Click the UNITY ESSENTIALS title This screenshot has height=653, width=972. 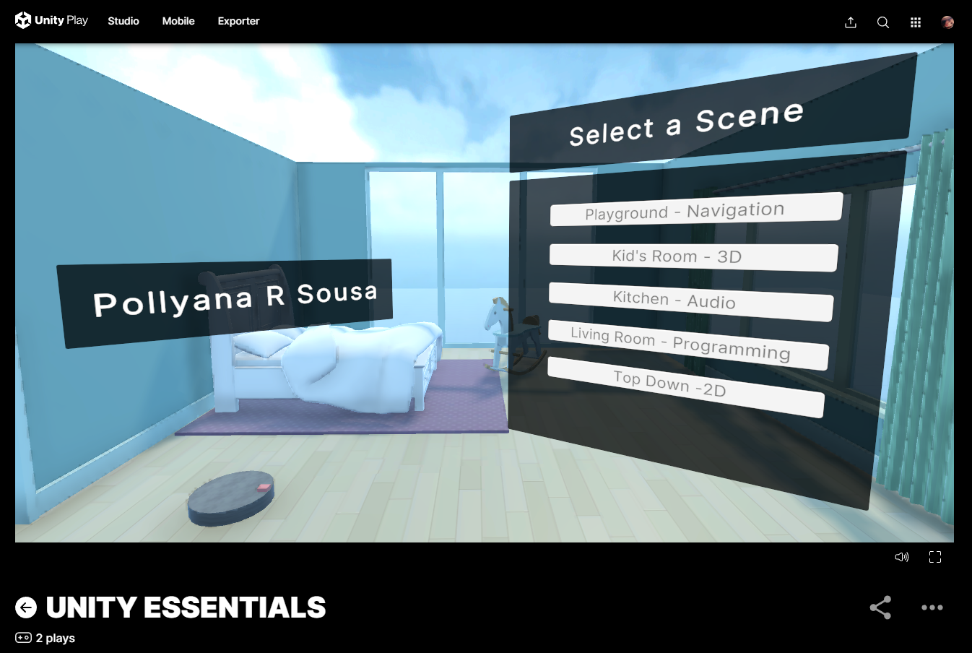pyautogui.click(x=186, y=607)
